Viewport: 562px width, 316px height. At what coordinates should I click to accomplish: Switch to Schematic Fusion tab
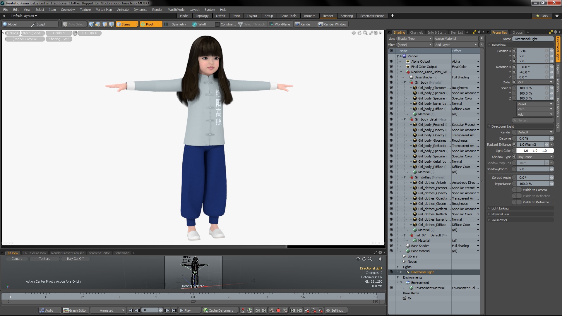(372, 16)
